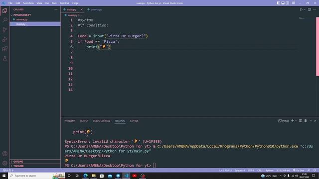Open editor More Actions ellipsis

315,9
